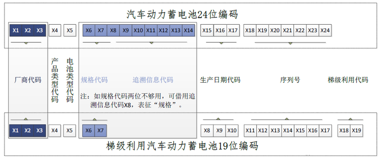Click the title 汽车动力蓄电池24位编码
Viewport: 381px width, 166px height.
182,14
